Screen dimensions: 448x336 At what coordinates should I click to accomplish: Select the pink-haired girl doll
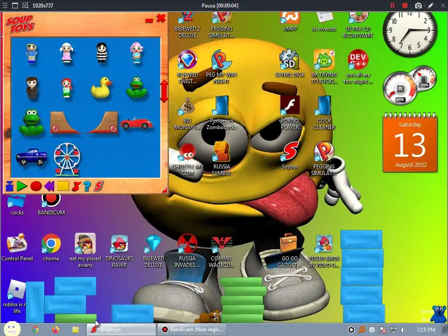coord(136,52)
